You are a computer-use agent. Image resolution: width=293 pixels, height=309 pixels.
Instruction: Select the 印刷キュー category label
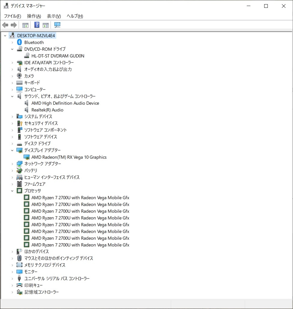pos(34,285)
